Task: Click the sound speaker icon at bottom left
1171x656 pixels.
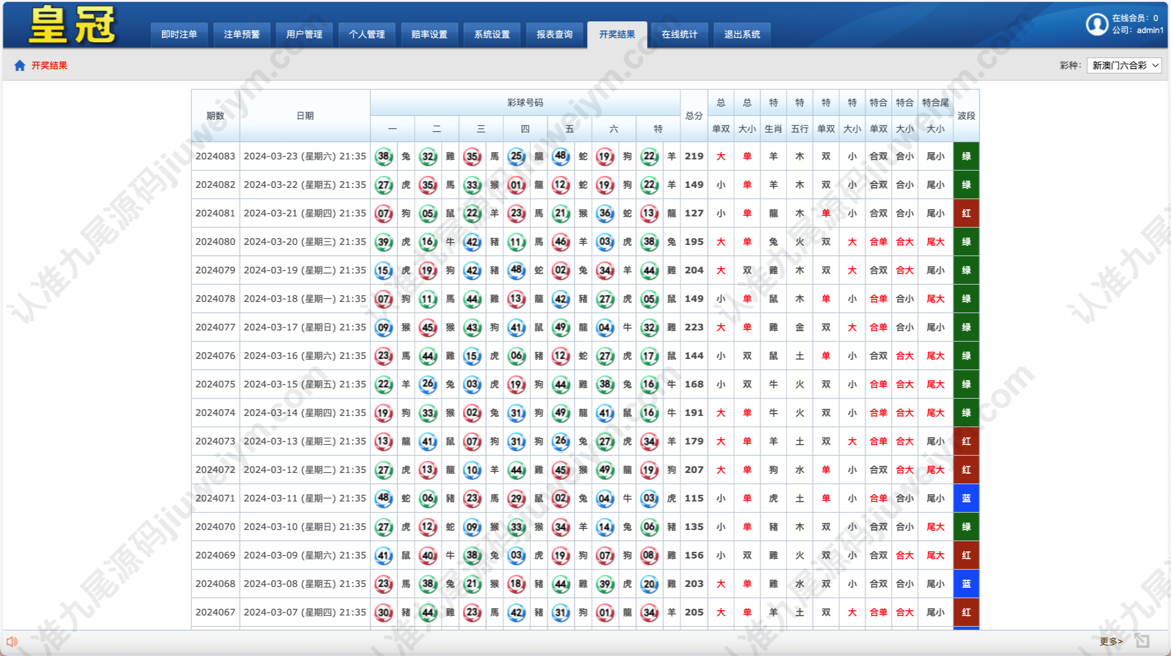Action: point(12,641)
